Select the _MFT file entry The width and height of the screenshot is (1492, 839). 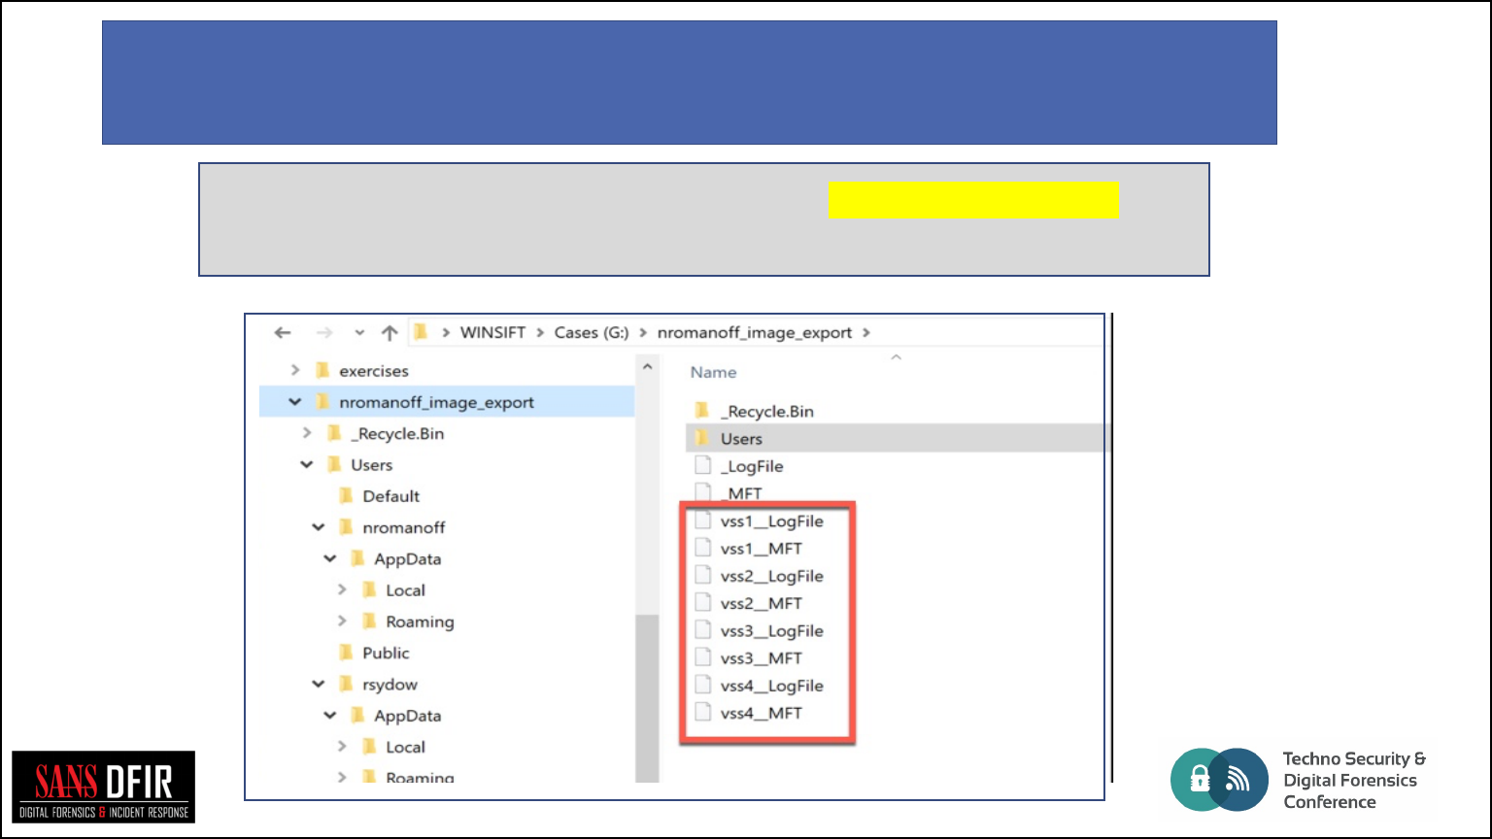tap(741, 493)
